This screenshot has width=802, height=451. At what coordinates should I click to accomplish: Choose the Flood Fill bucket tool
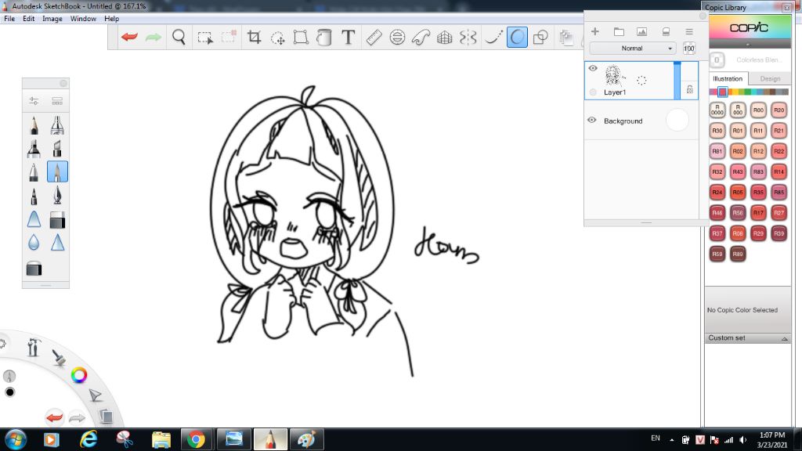click(x=323, y=37)
